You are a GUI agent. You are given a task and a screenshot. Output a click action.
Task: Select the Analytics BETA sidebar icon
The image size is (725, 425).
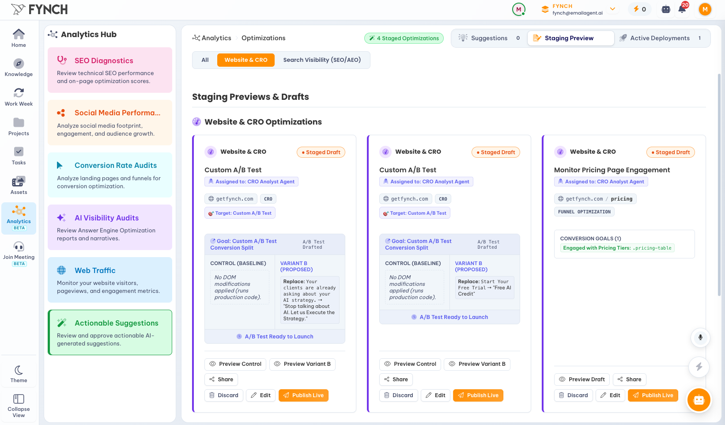pyautogui.click(x=19, y=218)
